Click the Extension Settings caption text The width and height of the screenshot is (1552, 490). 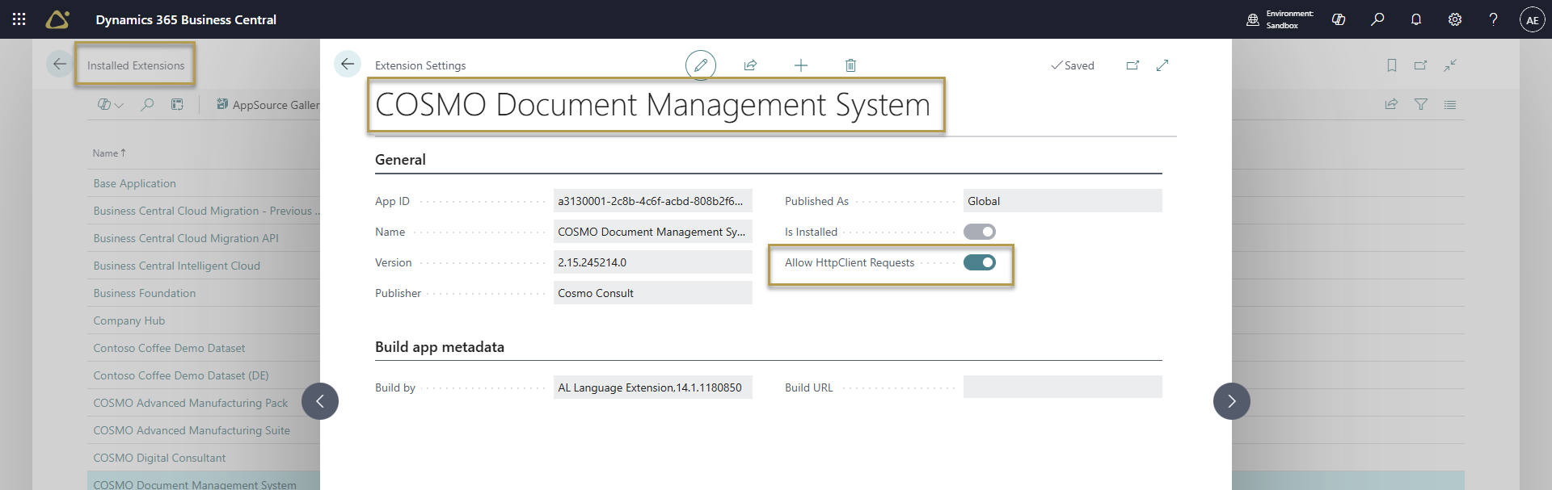point(420,65)
